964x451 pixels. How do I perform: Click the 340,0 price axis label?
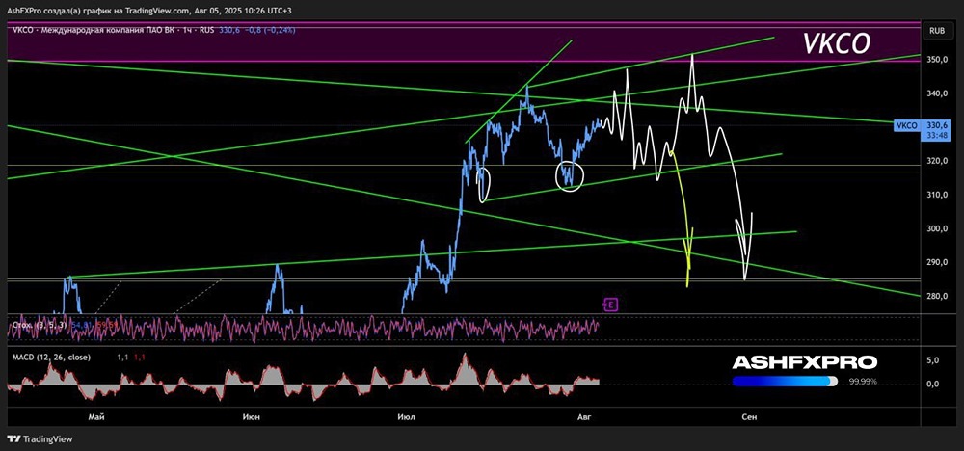point(937,93)
